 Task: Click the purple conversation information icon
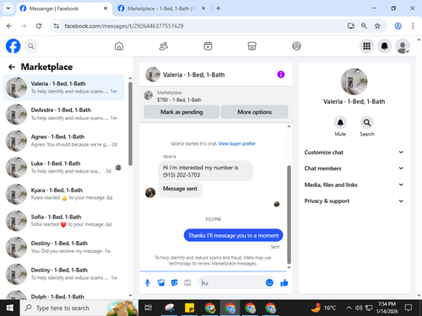point(281,74)
